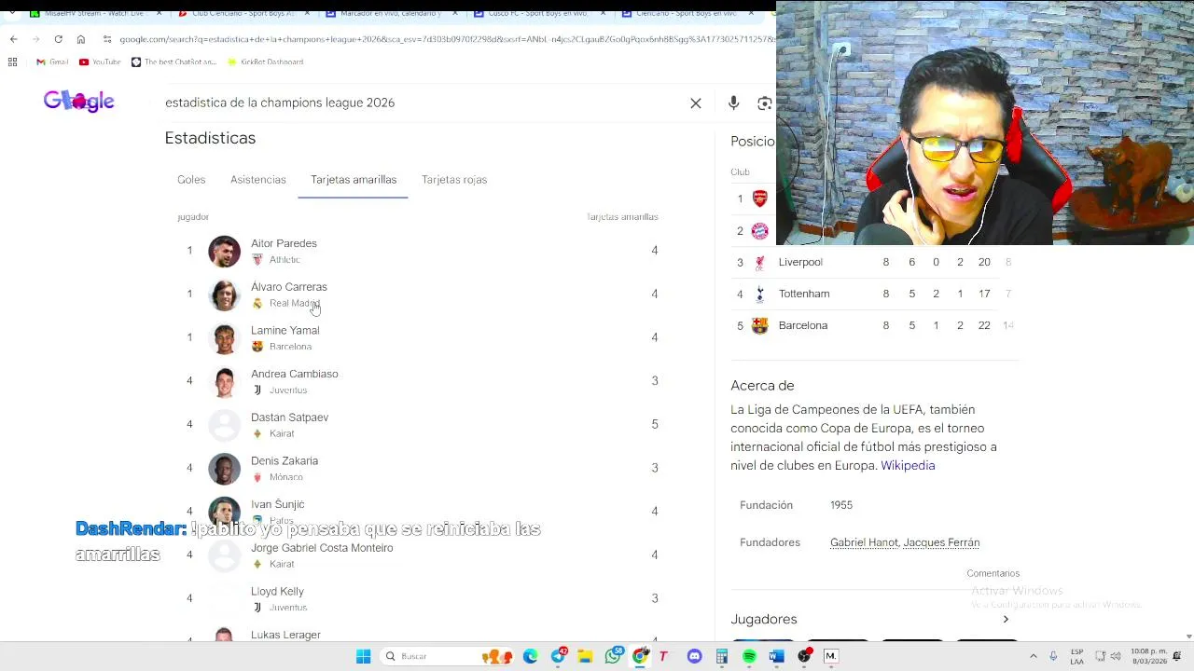This screenshot has width=1194, height=671.
Task: Open Telegram from the taskbar
Action: [559, 656]
